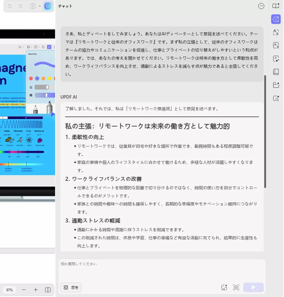Open the AI summarize document icon

click(x=276, y=58)
